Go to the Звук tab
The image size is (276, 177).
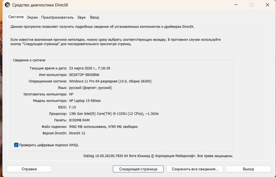click(x=81, y=17)
